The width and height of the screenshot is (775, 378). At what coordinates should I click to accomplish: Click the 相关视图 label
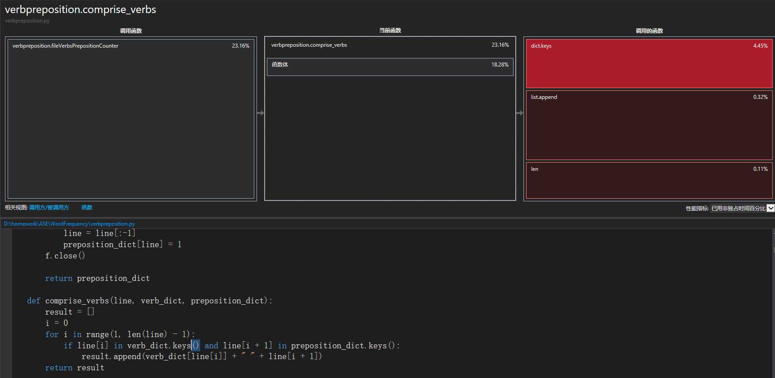[16, 208]
